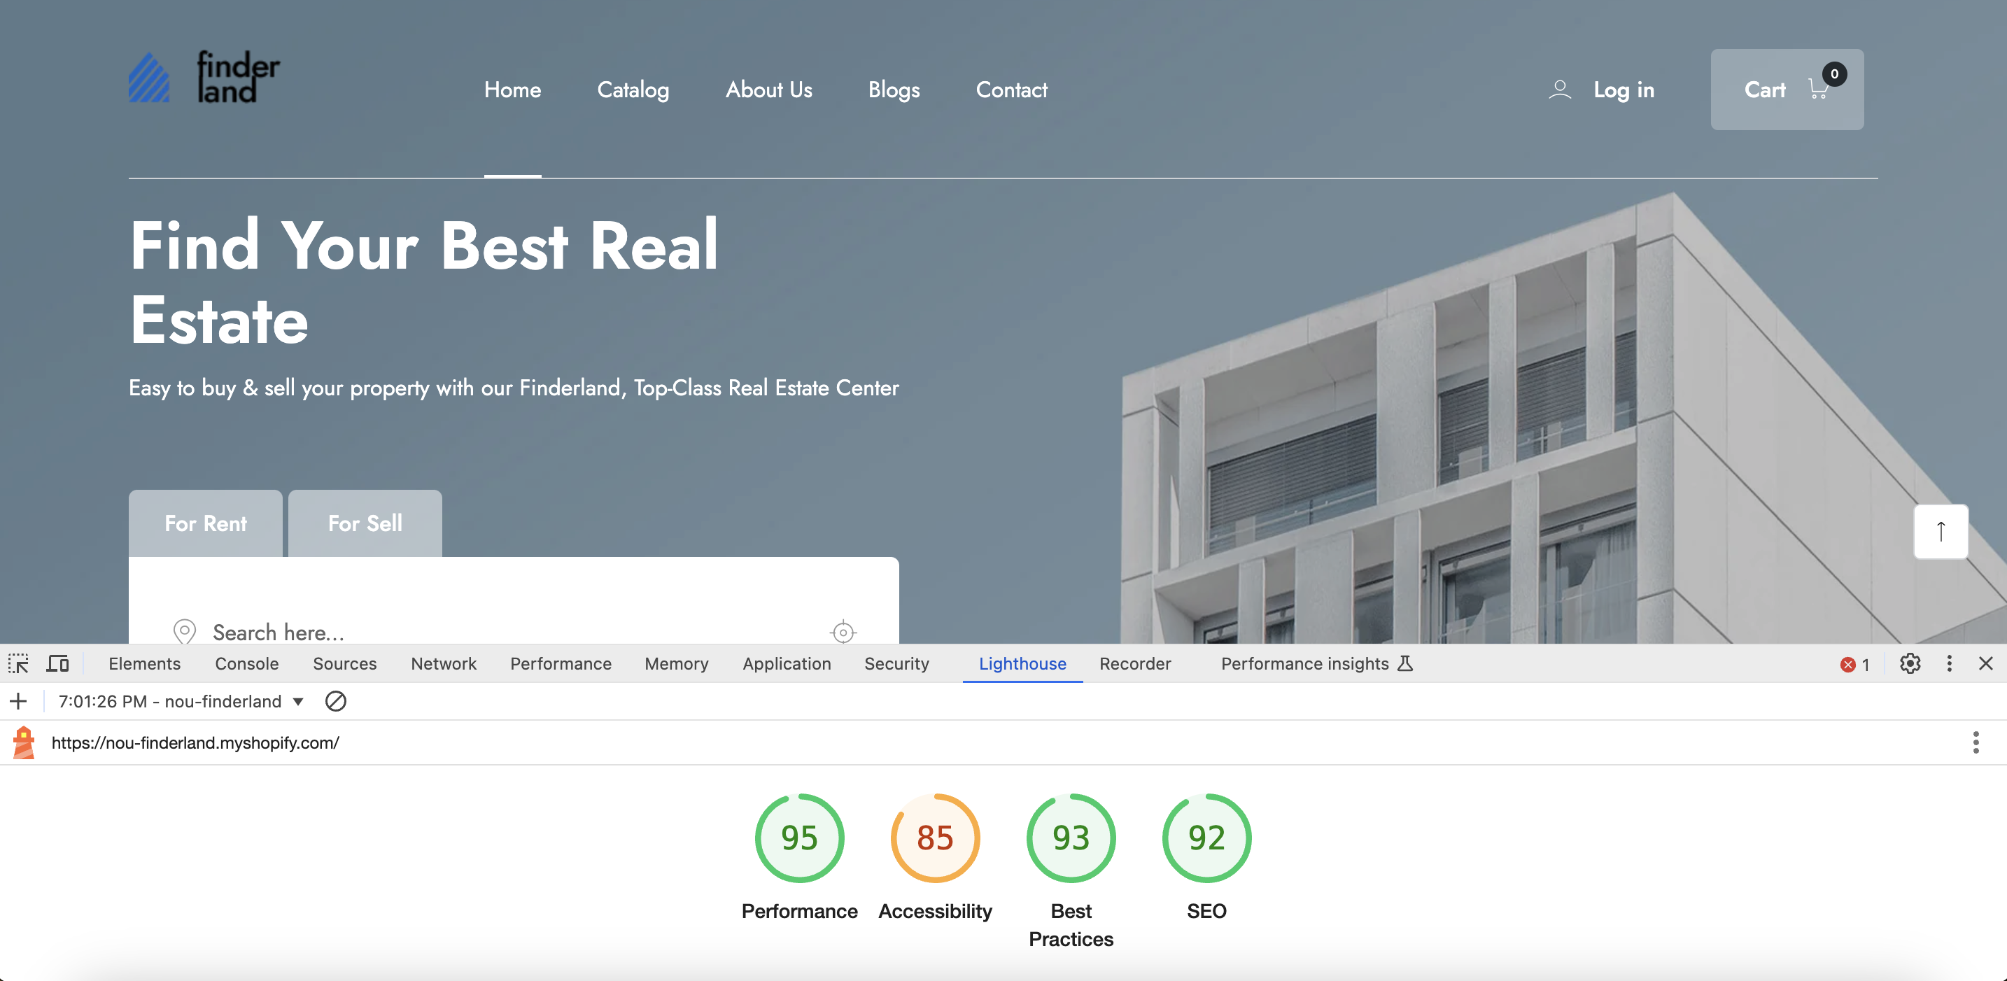Select the For Rent tab
Viewport: 2007px width, 981px height.
coord(206,523)
